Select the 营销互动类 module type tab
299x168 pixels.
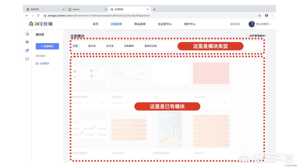click(151, 46)
